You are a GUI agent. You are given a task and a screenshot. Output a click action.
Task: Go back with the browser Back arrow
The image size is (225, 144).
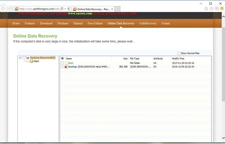tap(3, 9)
